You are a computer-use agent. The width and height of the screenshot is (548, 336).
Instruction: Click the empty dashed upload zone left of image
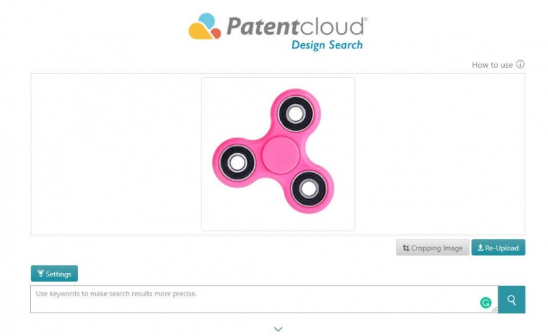click(x=116, y=154)
